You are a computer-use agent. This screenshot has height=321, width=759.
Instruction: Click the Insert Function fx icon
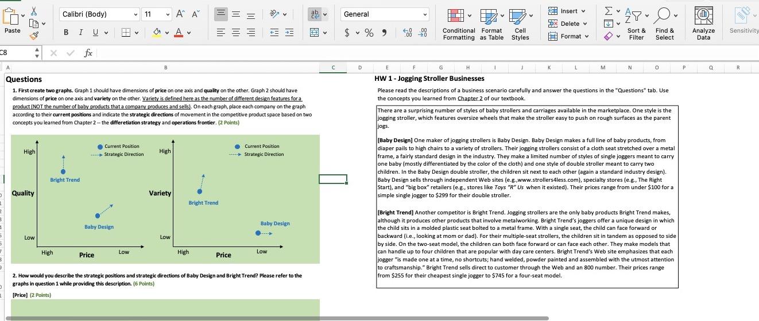pos(88,53)
